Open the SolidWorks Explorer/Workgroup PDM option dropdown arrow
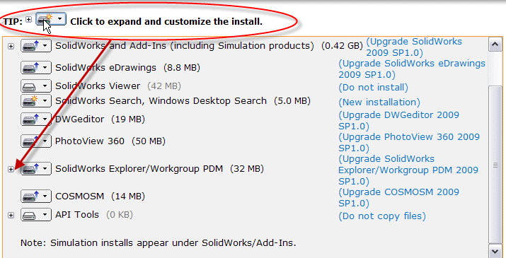This screenshot has width=506, height=258. 45,169
